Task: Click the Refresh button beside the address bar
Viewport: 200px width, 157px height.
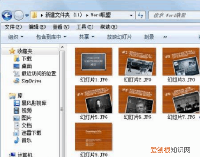Action: point(141,16)
